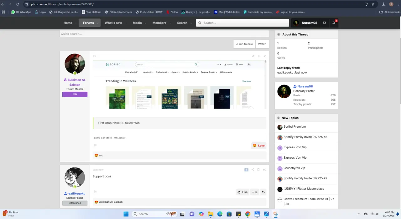
Task: Click eatlikegoku's avatar image
Action: (x=75, y=177)
